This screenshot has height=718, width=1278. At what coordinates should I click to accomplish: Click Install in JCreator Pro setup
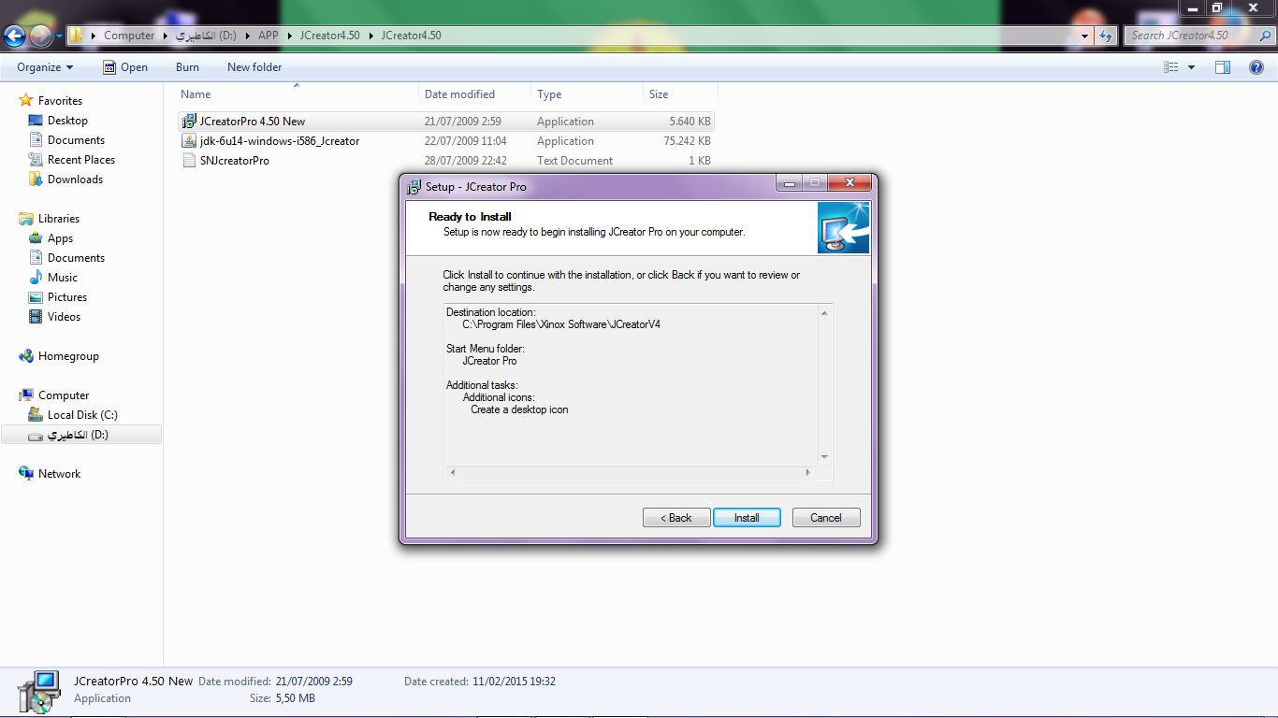click(x=747, y=518)
